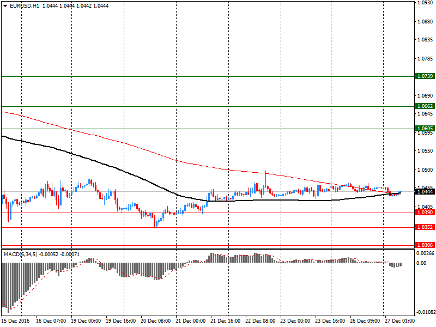Click the 19 Dec 16:00 time axis label
436x327 pixels.
point(120,321)
